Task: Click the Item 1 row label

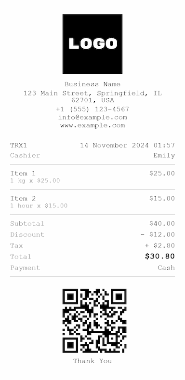Action: pos(23,174)
